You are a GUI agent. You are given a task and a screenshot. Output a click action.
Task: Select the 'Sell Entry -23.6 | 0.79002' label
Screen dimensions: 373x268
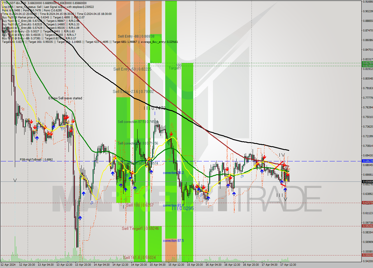click(133, 91)
